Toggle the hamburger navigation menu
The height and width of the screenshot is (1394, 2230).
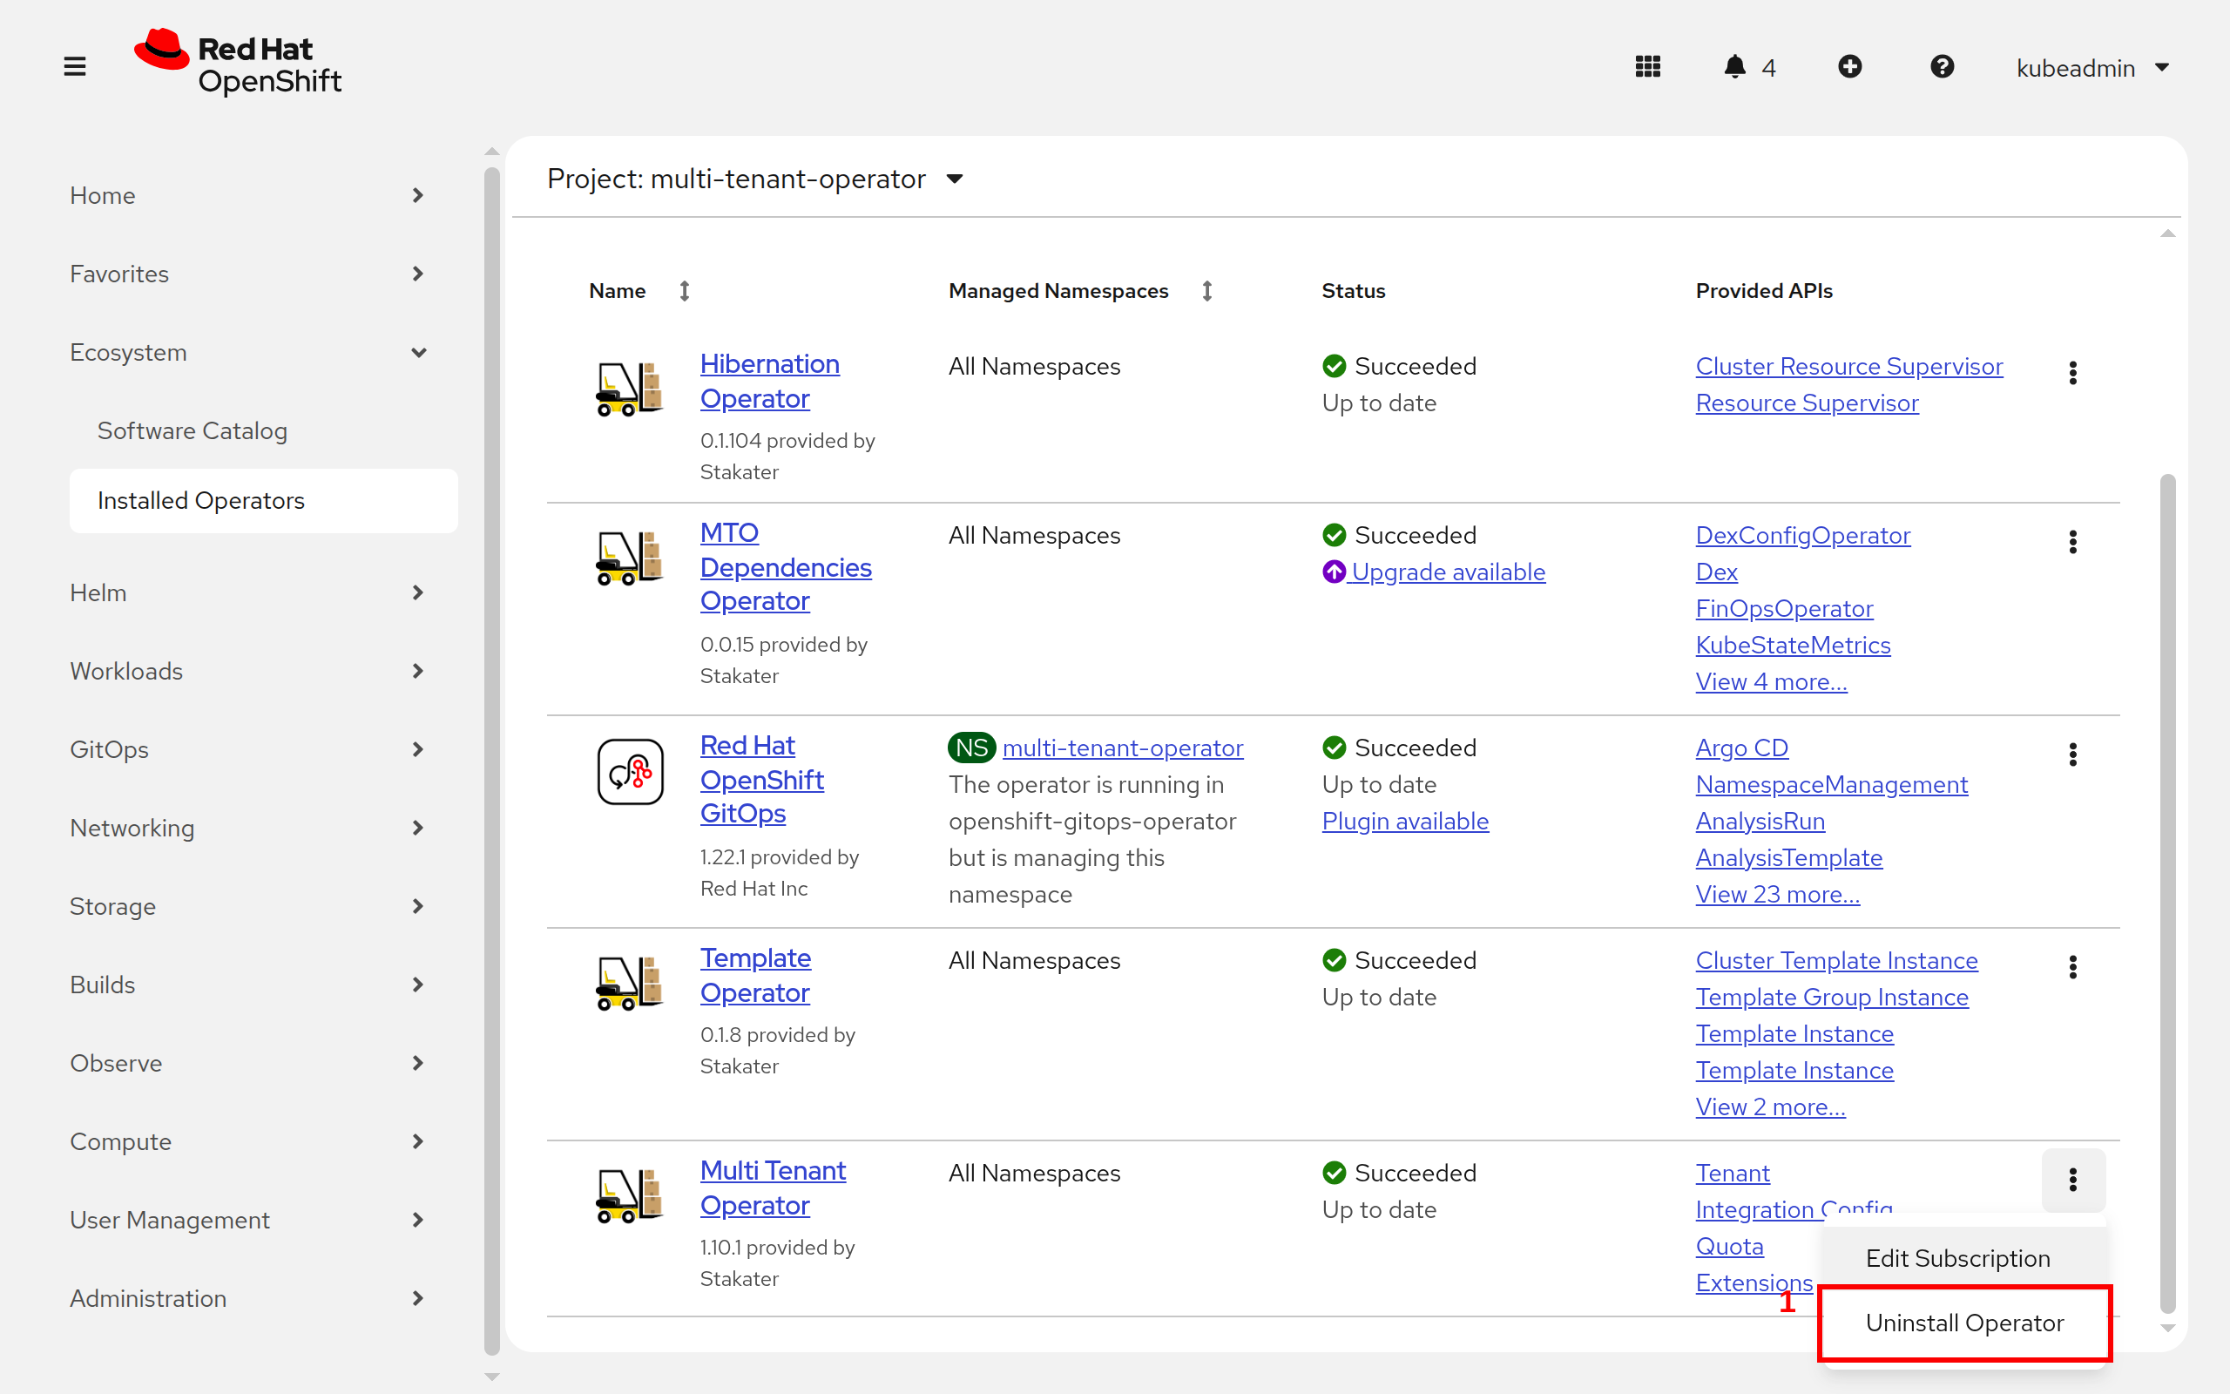(75, 67)
